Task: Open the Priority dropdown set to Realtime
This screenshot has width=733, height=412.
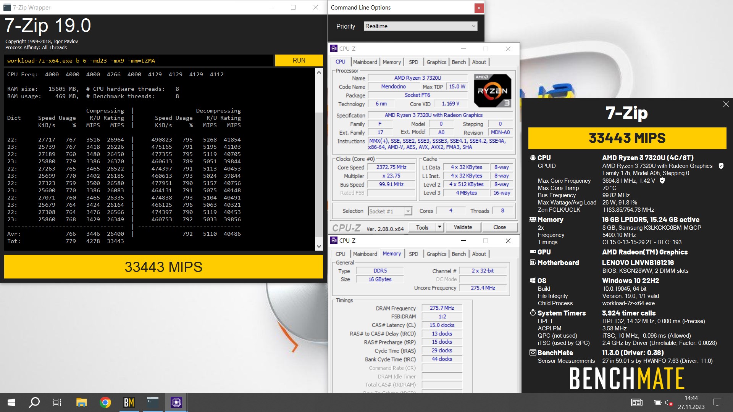Action: 420,26
